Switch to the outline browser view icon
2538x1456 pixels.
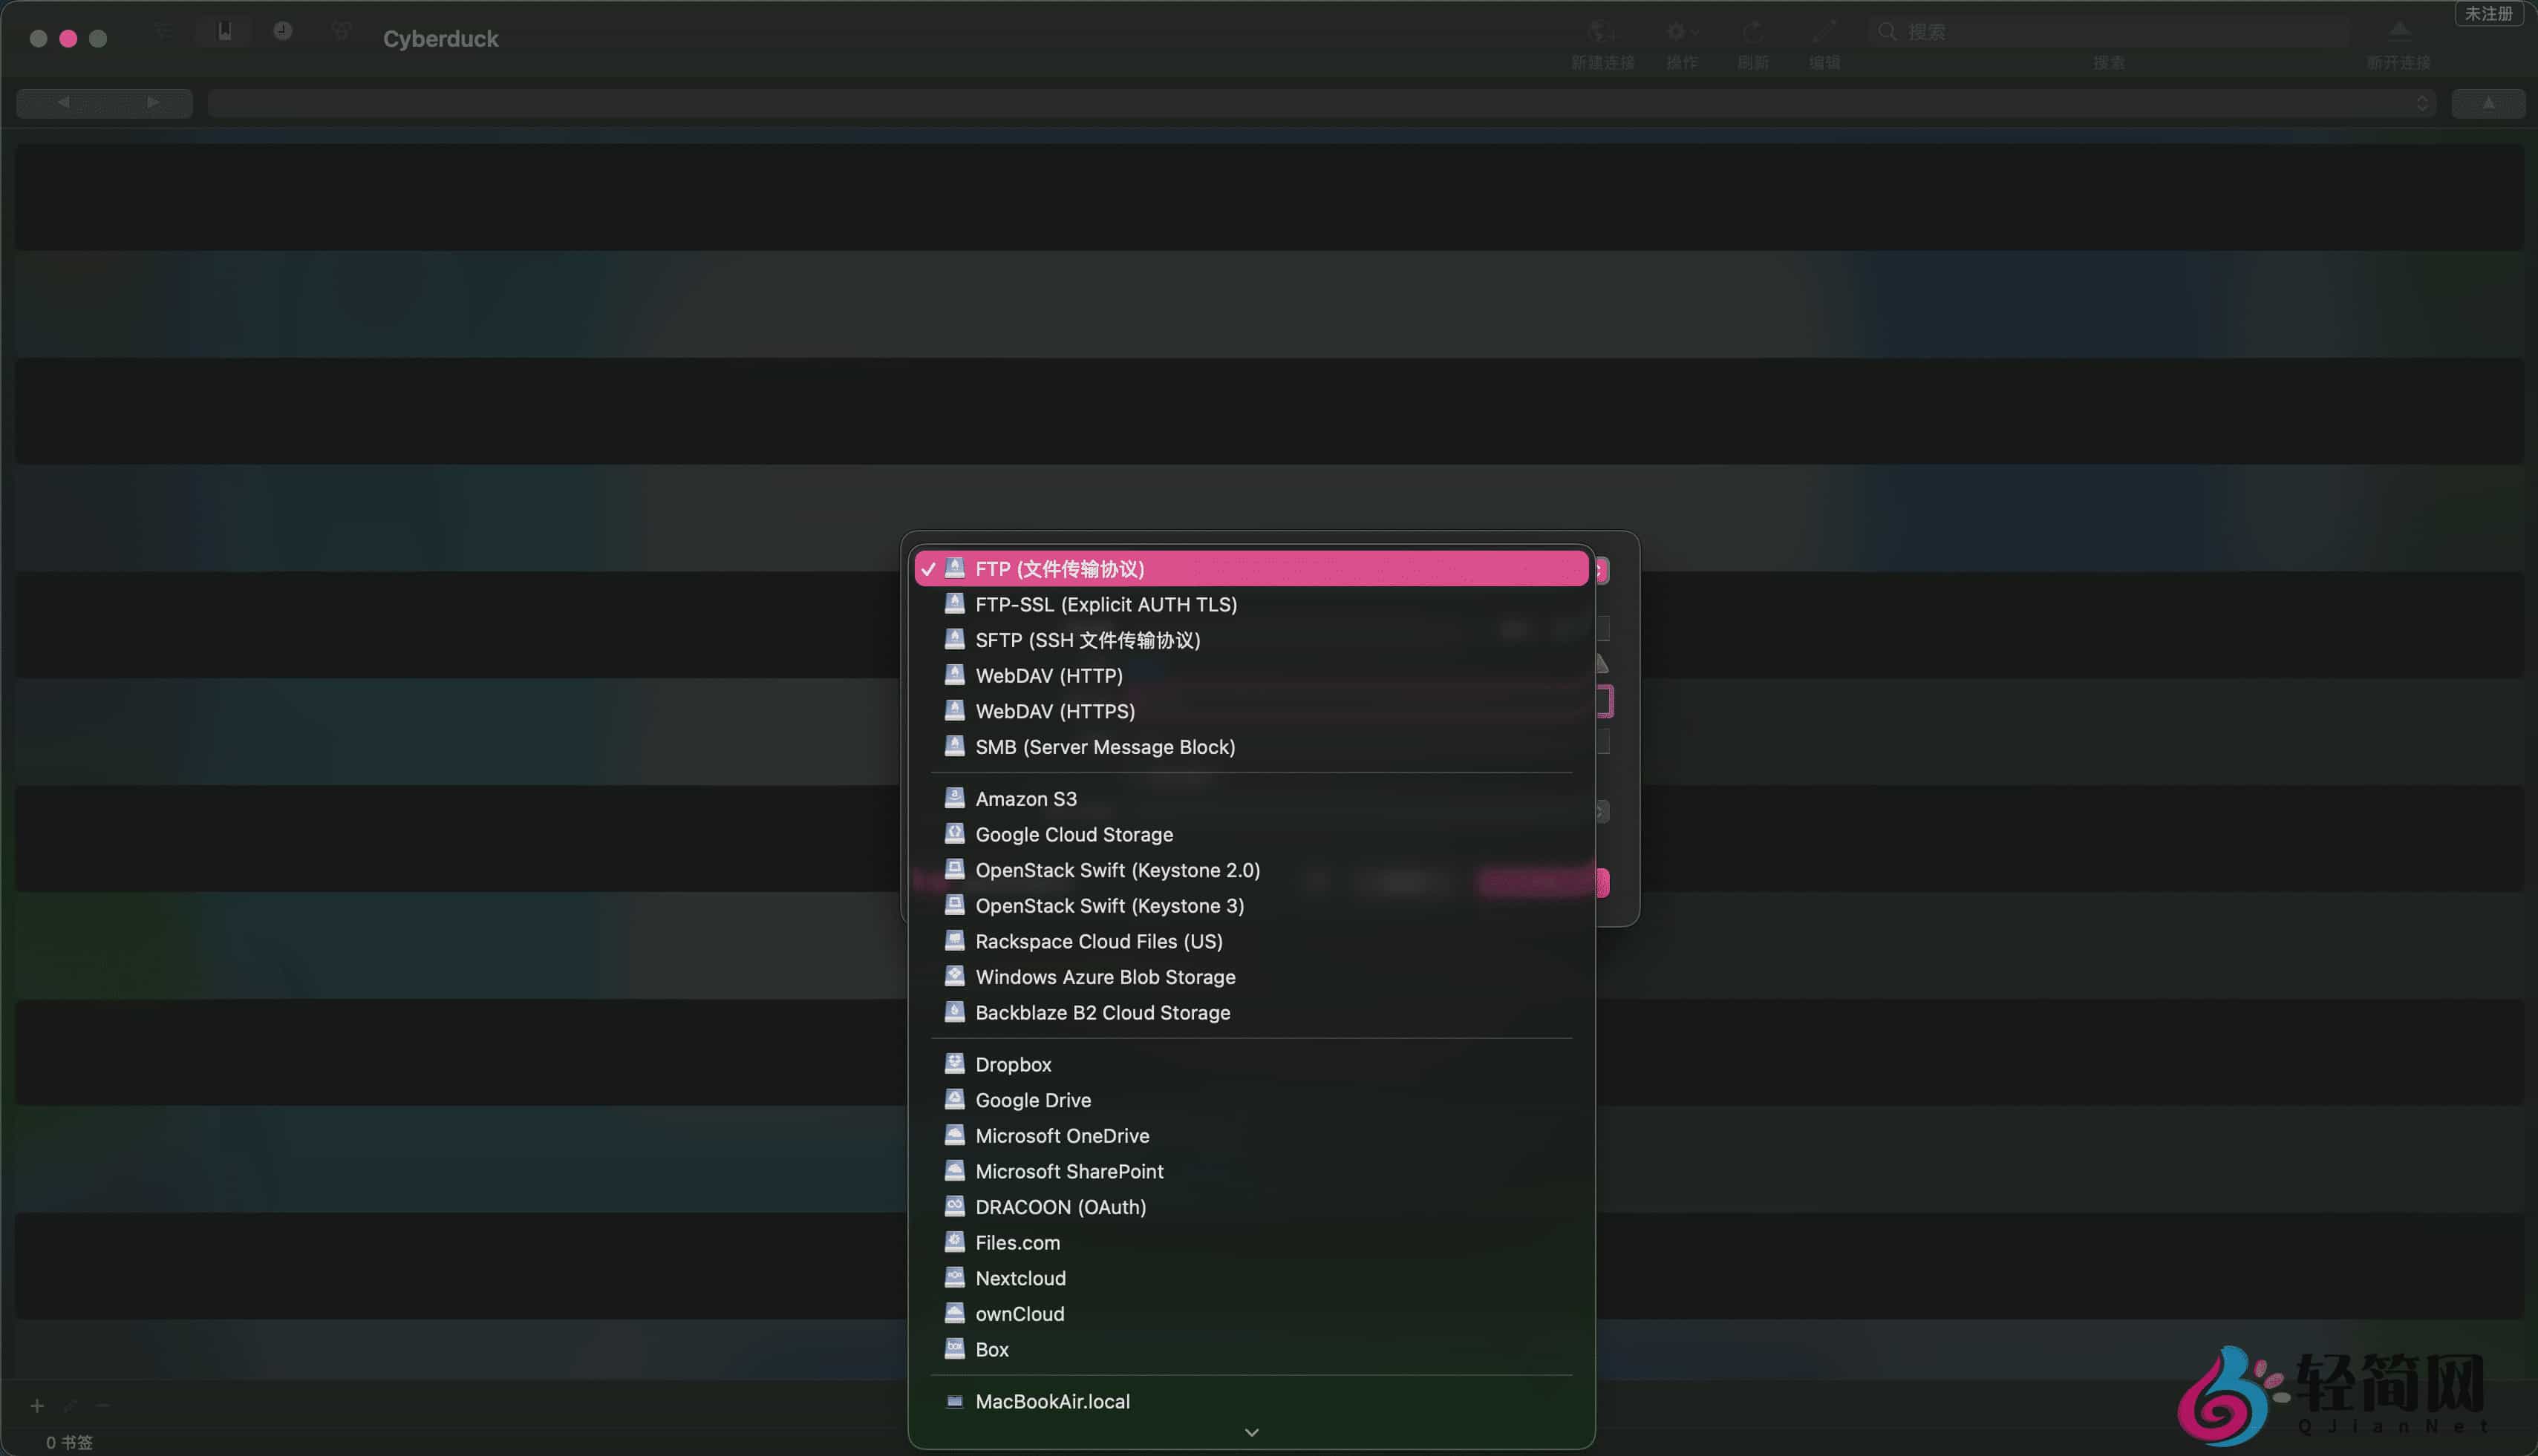(163, 31)
